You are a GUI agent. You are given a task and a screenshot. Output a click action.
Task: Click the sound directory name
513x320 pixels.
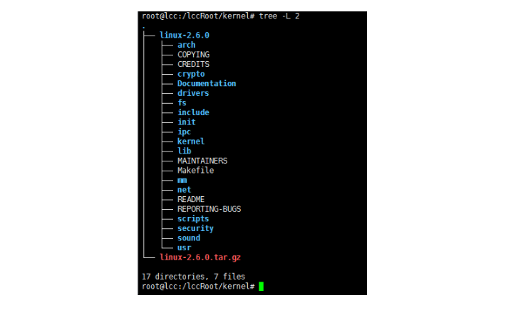189,238
